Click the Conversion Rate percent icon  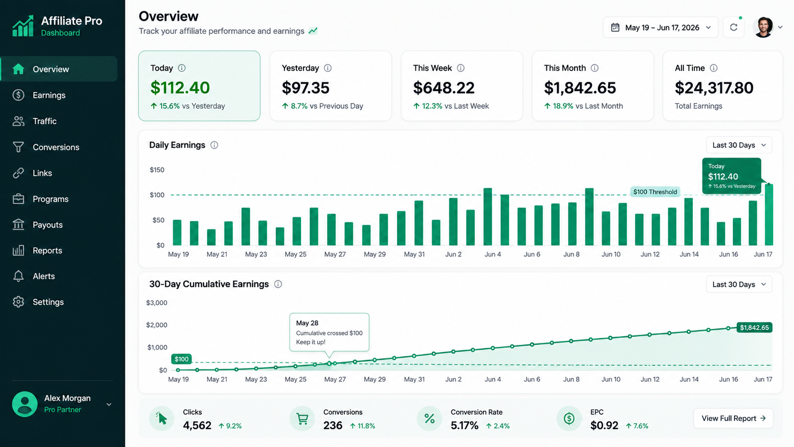click(x=429, y=418)
